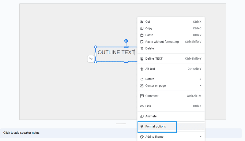Select Define 'TEXT' menu entry
This screenshot has width=245, height=141.
[x=171, y=59]
